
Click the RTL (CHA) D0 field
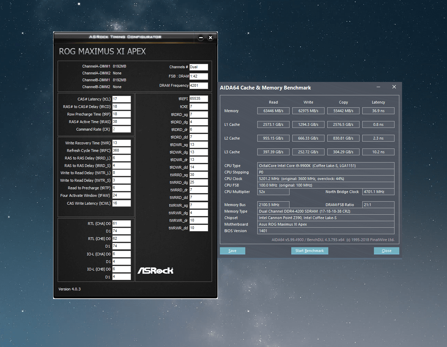click(121, 224)
